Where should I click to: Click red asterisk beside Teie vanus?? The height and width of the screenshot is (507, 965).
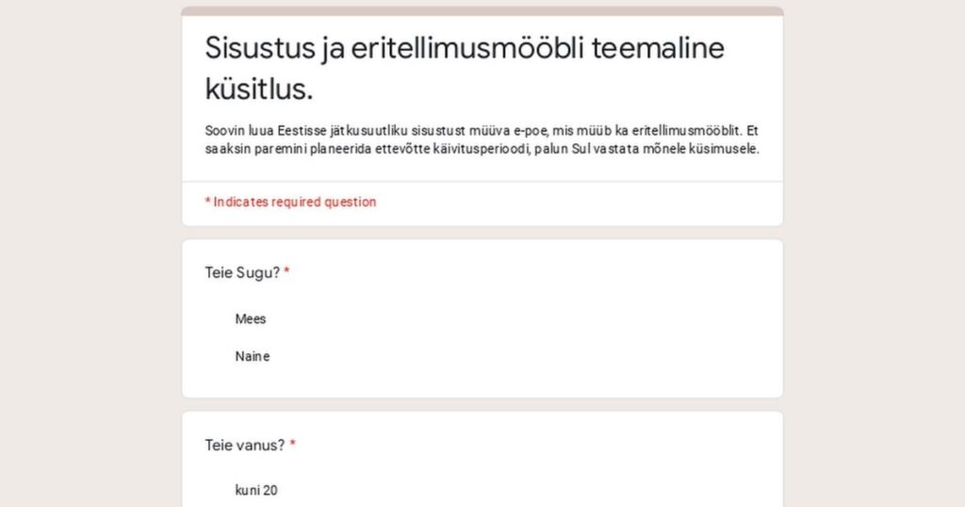coord(293,444)
